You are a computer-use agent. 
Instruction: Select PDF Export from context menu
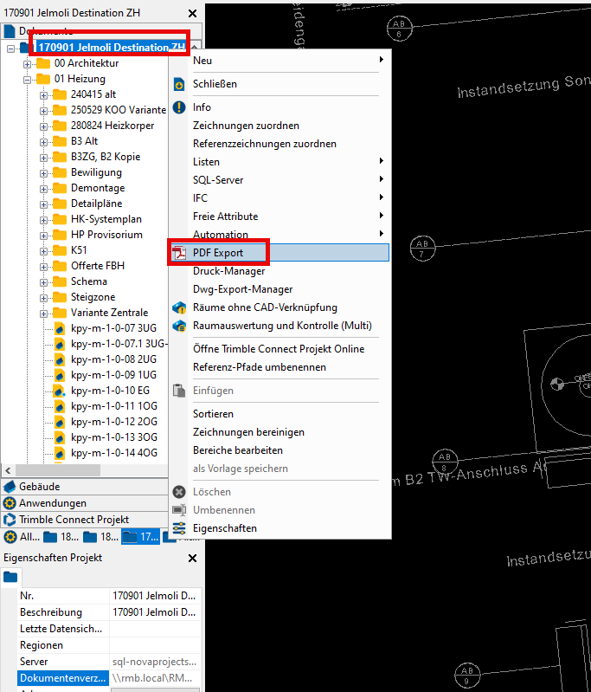pos(279,253)
